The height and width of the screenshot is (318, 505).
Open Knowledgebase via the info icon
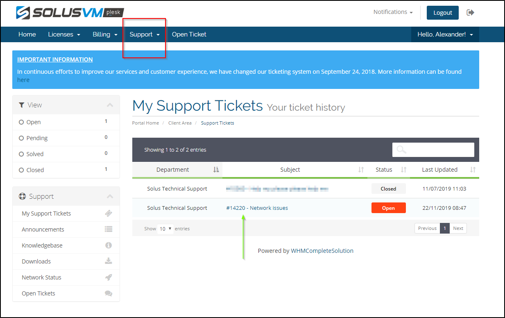point(109,245)
